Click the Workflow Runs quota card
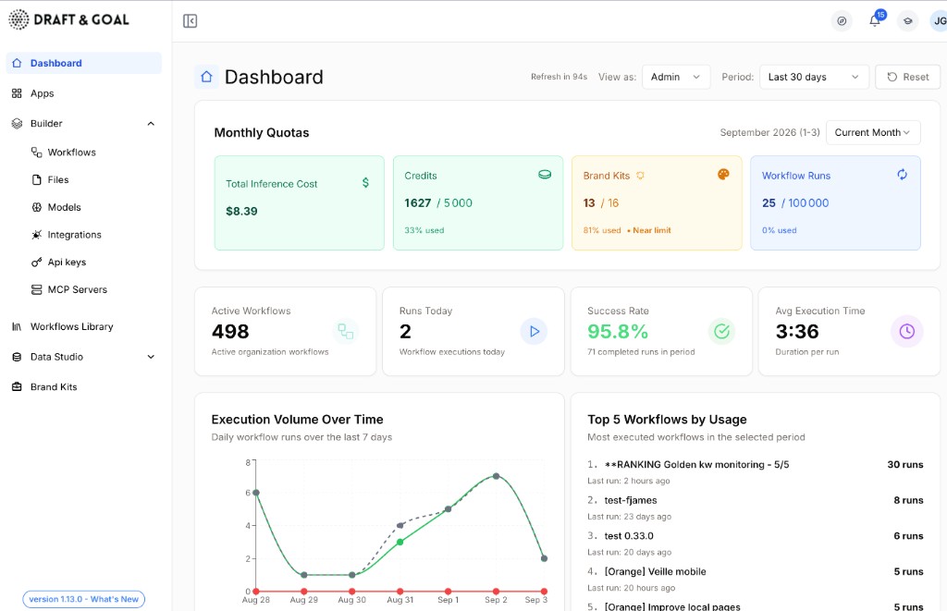Image resolution: width=947 pixels, height=611 pixels. [x=835, y=202]
